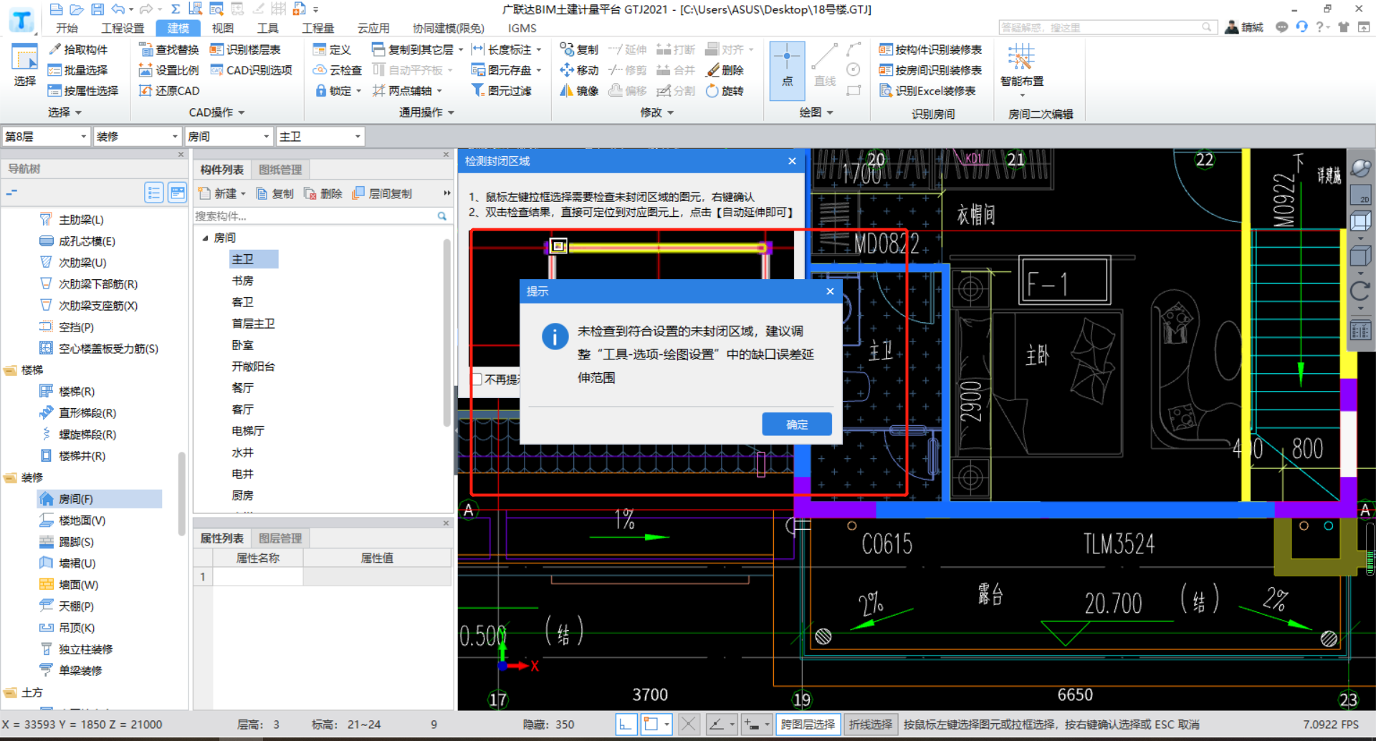This screenshot has height=741, width=1376.
Task: Click 设置比例 tool
Action: pos(169,70)
